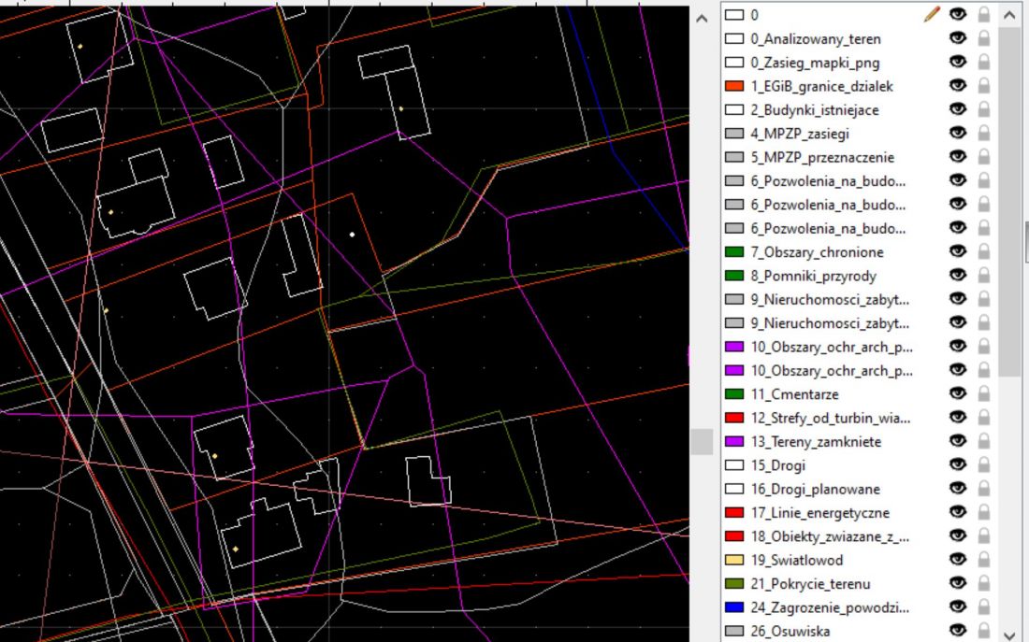
Task: Lock the 7_Obszary_chronione layer
Action: coord(984,251)
